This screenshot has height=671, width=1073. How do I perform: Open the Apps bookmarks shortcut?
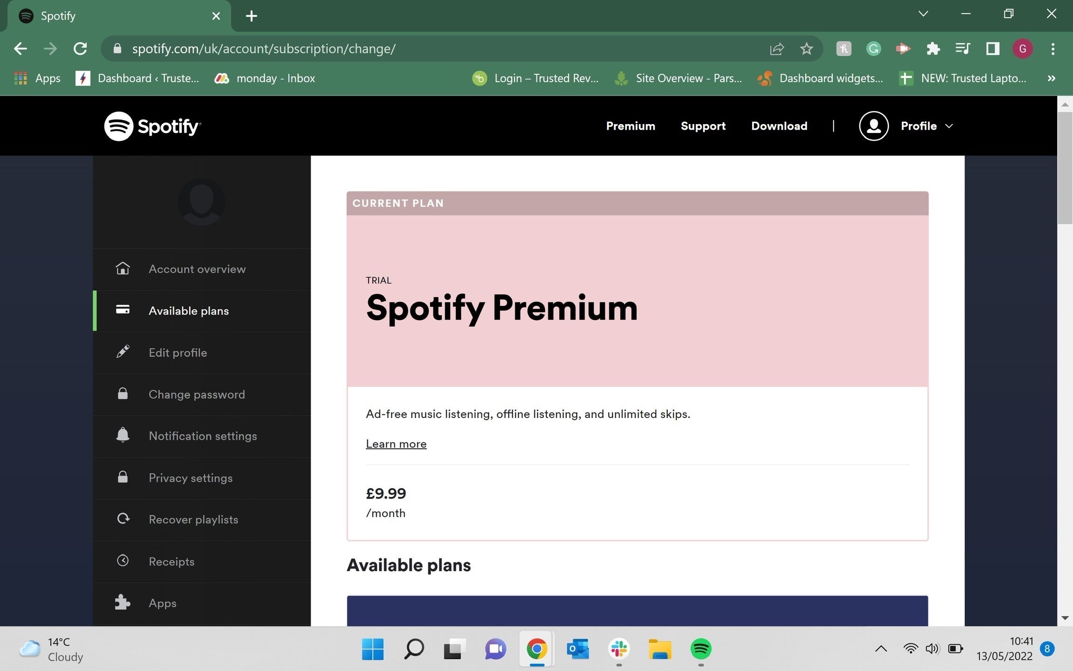point(37,78)
